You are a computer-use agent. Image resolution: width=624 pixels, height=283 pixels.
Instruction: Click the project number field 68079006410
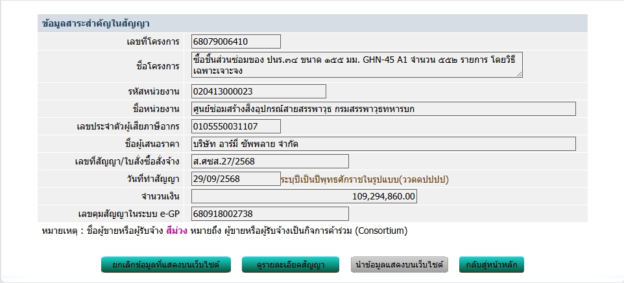236,41
